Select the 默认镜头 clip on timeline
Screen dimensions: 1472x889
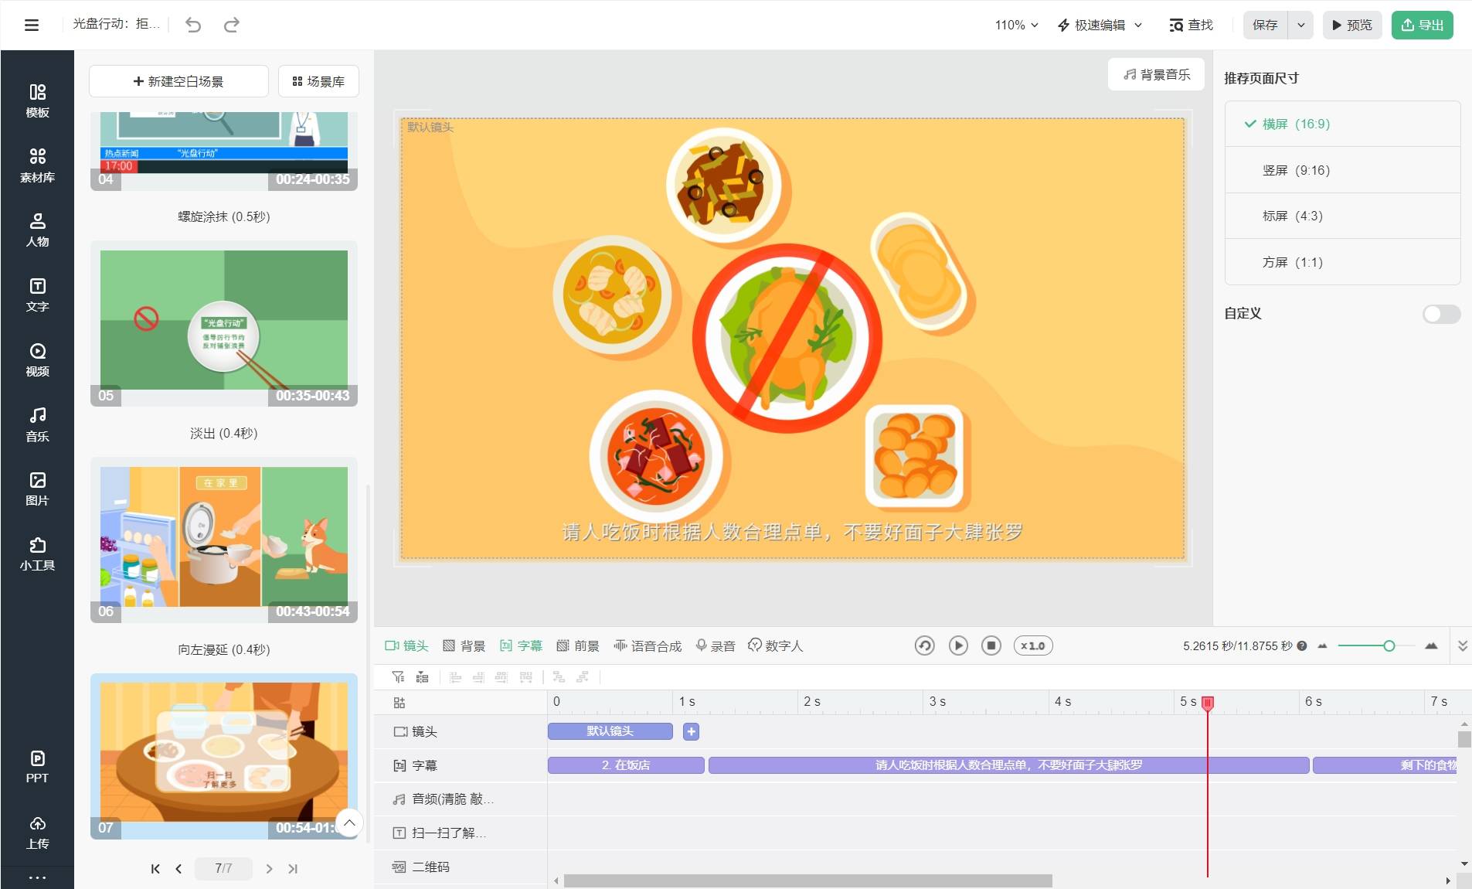(x=610, y=731)
